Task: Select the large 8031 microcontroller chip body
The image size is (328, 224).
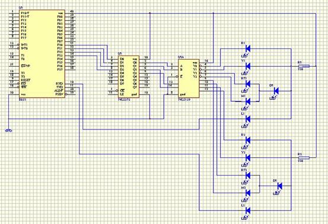Action: point(42,54)
